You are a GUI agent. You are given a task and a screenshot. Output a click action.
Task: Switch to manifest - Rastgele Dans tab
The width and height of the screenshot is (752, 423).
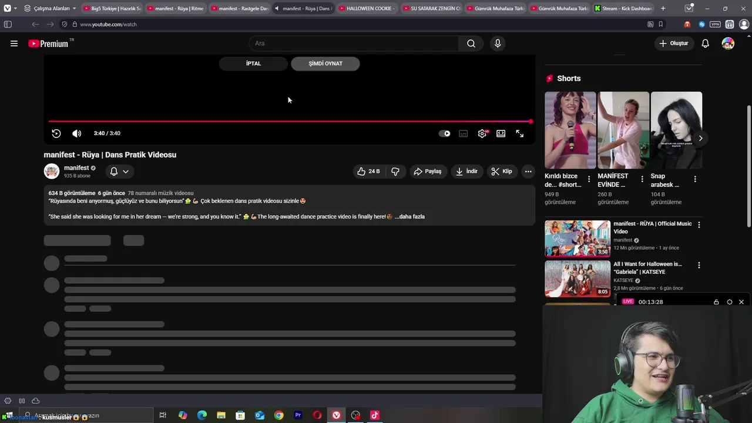tap(239, 8)
